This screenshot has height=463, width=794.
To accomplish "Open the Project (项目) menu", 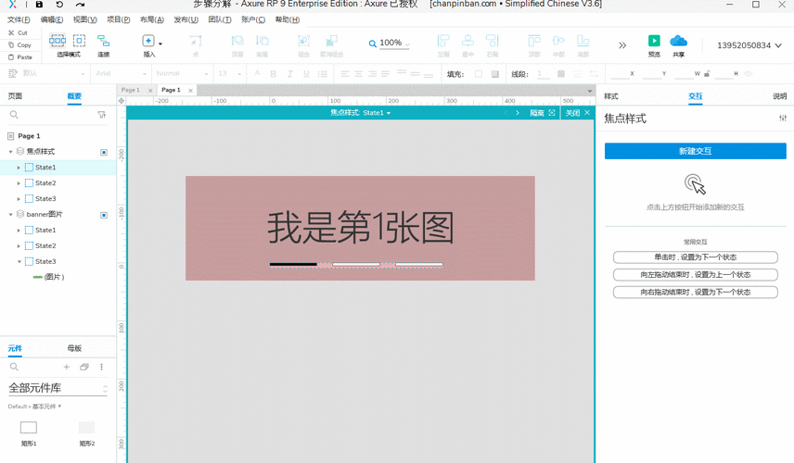I will pos(118,19).
